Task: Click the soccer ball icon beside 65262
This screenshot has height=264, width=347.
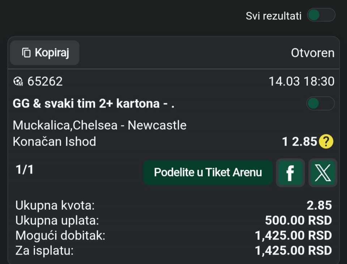Action: pyautogui.click(x=18, y=82)
